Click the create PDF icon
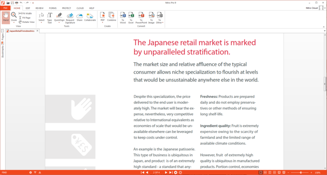Viewport: 327px width, 175px height. click(102, 15)
